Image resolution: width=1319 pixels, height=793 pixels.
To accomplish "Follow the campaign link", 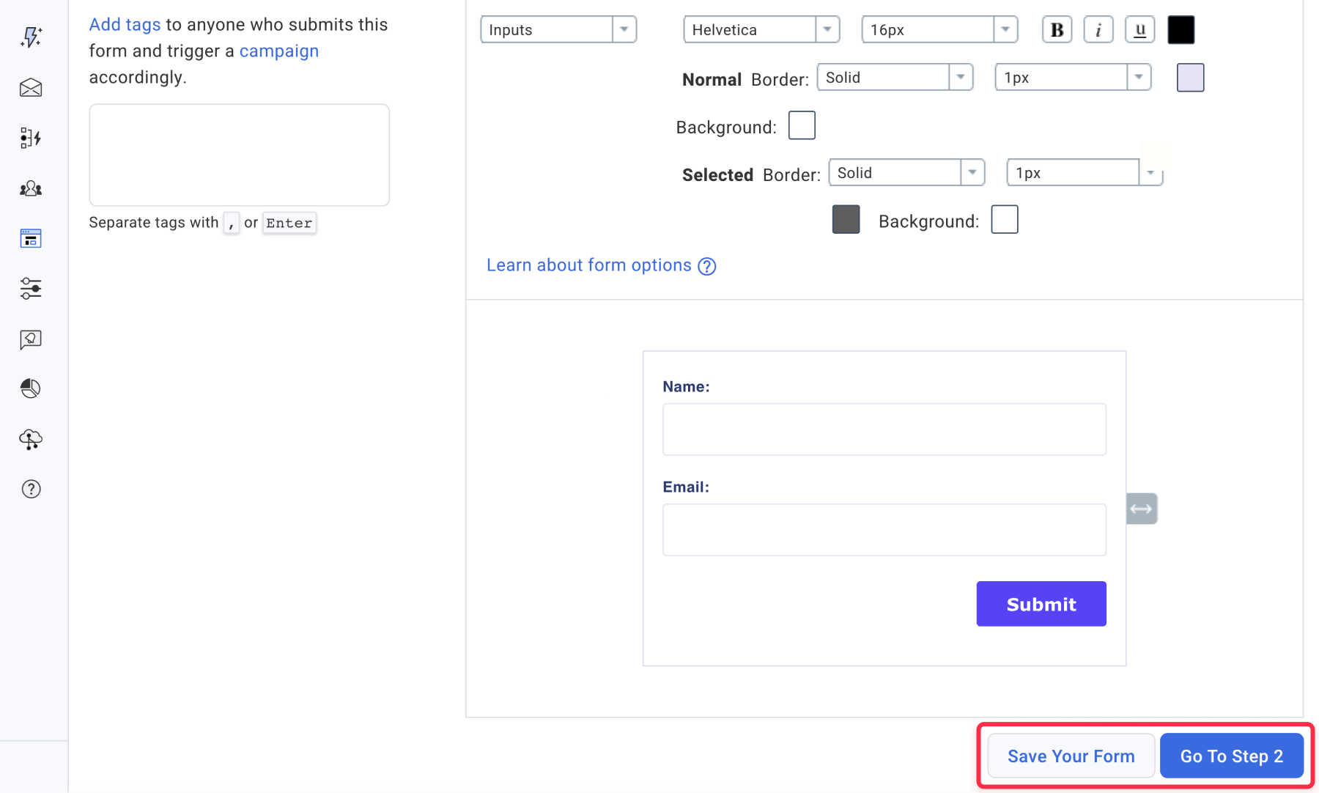I will [x=279, y=51].
